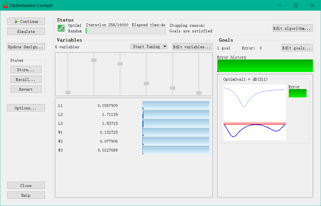Click the Close button at bottom left
Image resolution: width=321 pixels, height=206 pixels.
coord(26,186)
